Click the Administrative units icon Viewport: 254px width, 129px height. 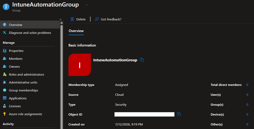(x=5, y=82)
